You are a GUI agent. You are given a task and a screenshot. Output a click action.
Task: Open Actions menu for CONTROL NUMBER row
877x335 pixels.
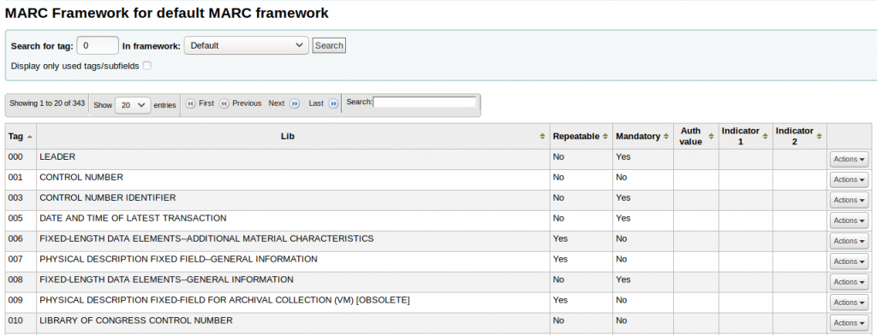(x=849, y=179)
